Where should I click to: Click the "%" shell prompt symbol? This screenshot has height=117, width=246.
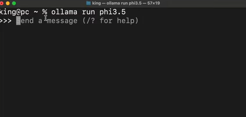44,12
